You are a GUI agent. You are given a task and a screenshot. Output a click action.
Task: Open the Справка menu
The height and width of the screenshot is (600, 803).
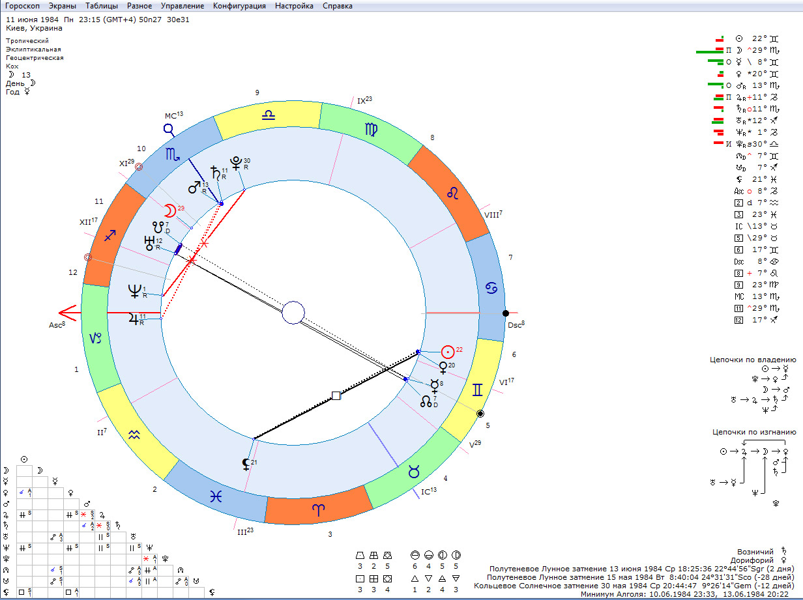pos(337,6)
